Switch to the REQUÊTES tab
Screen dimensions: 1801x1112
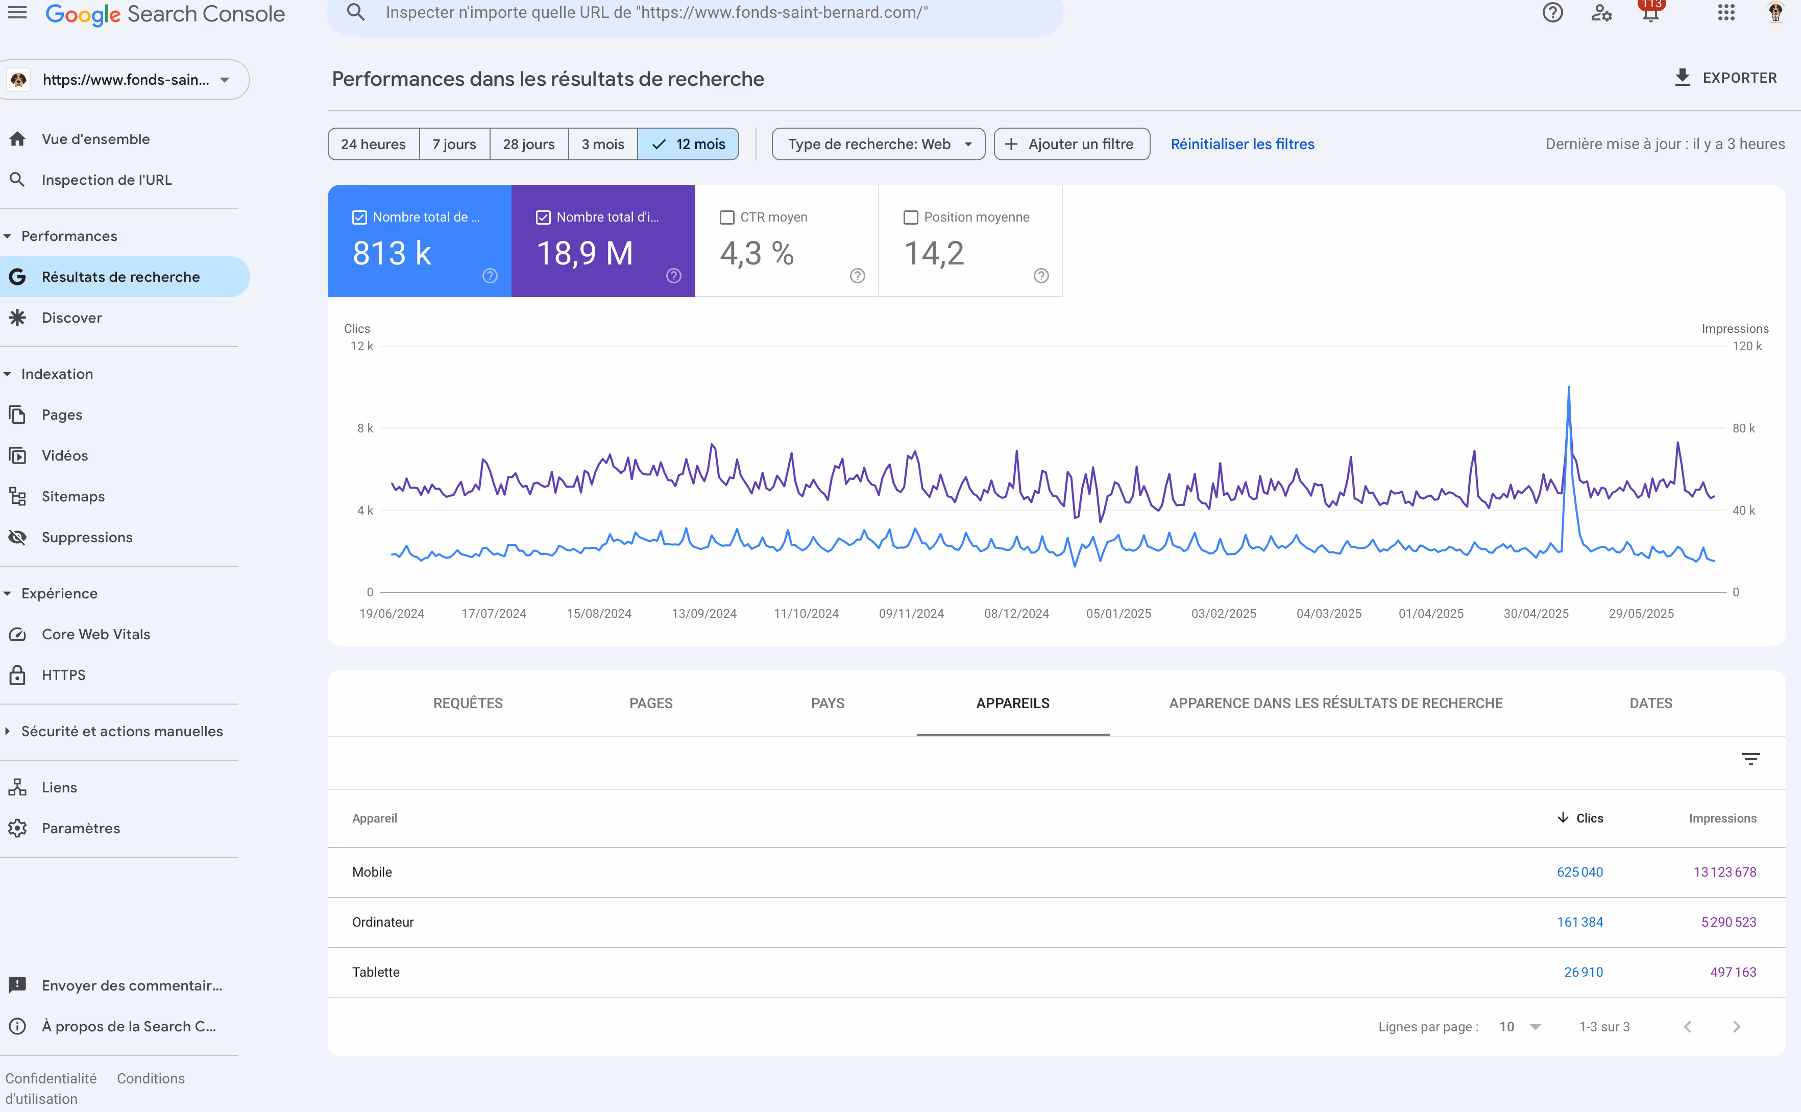[468, 703]
